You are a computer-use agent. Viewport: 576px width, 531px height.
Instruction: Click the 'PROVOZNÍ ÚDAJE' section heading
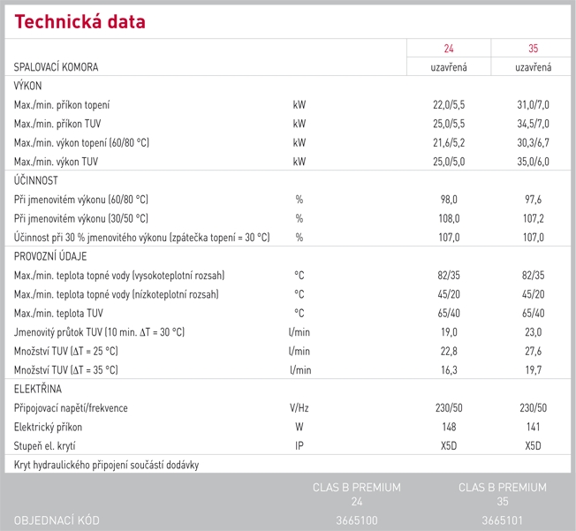50,256
